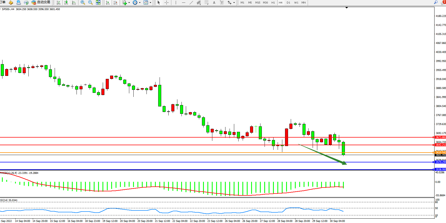The width and height of the screenshot is (446, 223).
Task: Click the Zoom In magnifier icon
Action: 83,2
